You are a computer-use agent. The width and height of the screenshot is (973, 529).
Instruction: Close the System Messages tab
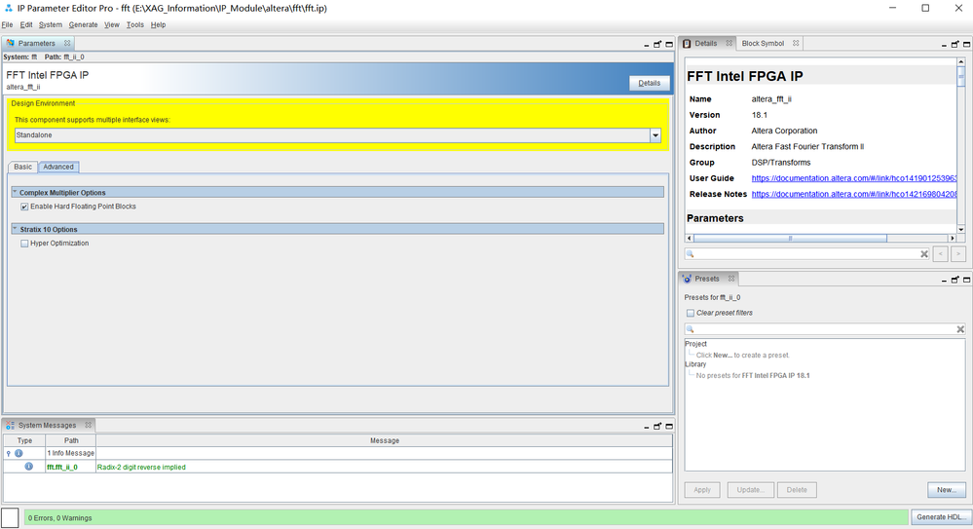click(88, 426)
